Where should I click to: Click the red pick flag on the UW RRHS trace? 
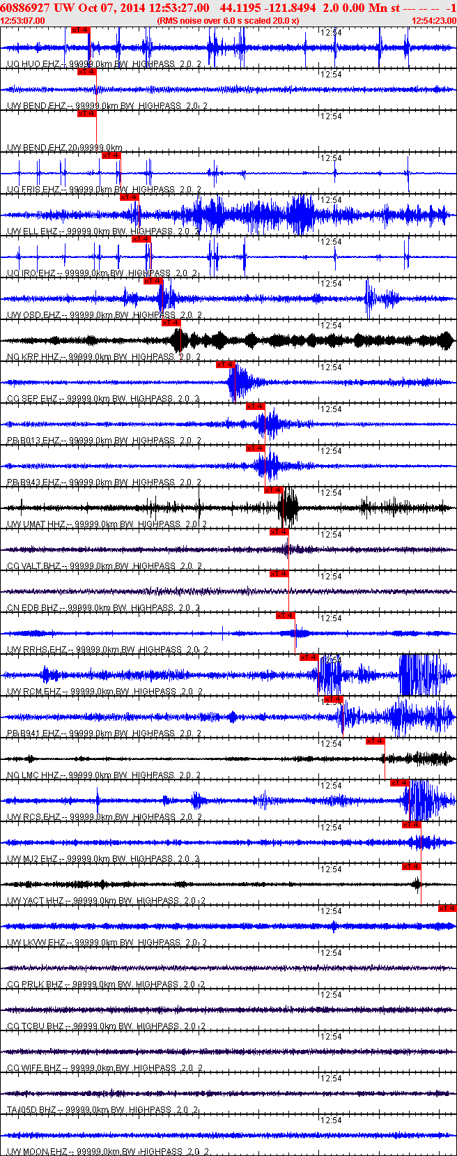286,616
